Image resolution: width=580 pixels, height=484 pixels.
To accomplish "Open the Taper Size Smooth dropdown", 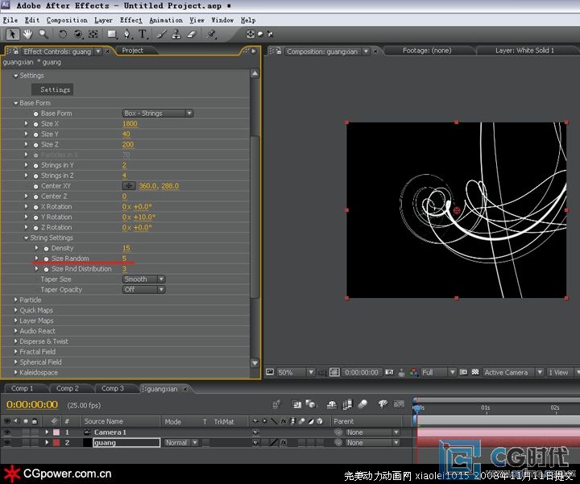I will point(143,279).
